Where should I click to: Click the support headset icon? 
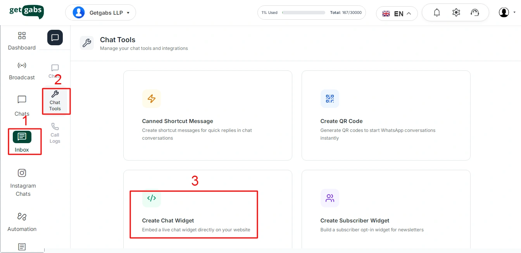coord(475,13)
